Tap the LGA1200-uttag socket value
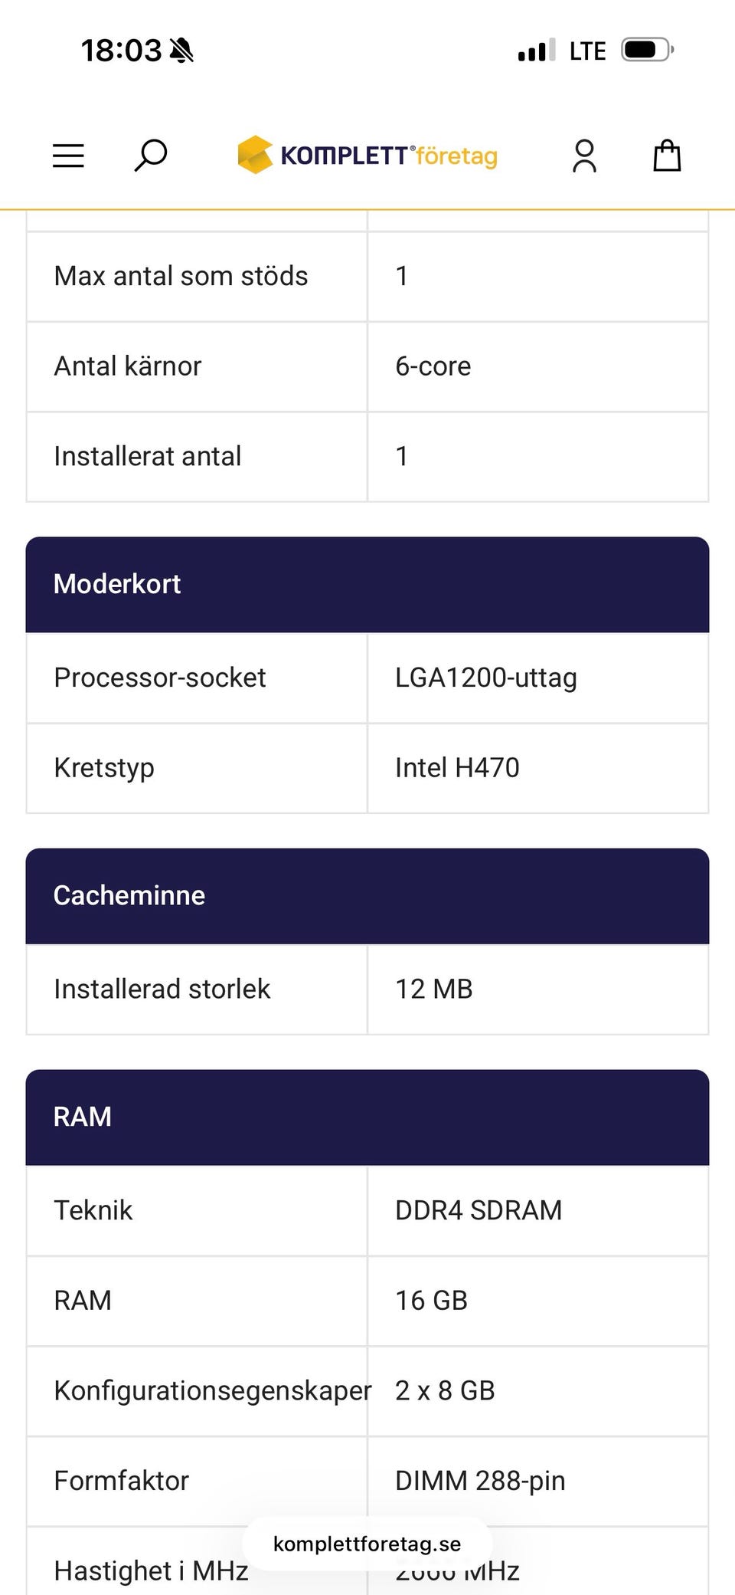 [486, 678]
